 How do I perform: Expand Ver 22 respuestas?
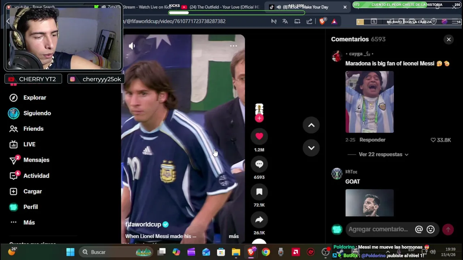(383, 154)
